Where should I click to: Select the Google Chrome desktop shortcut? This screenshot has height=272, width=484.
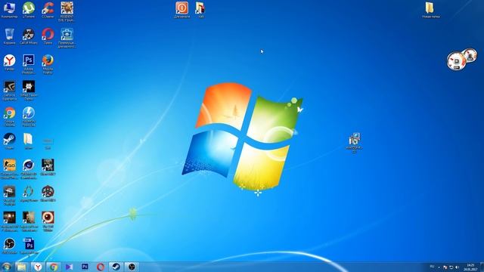click(9, 117)
